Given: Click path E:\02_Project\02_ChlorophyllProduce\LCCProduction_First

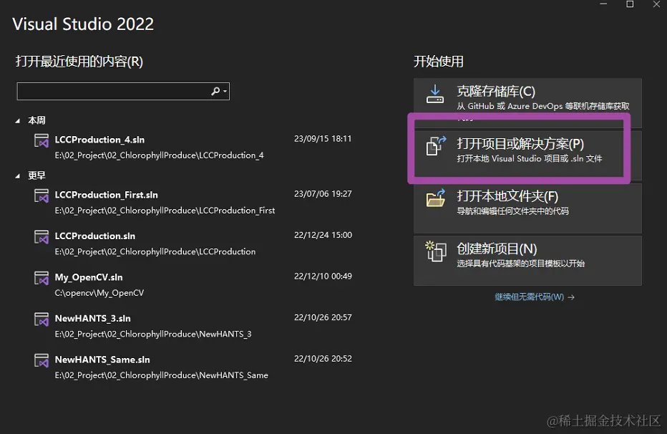Looking at the screenshot, I should click(x=165, y=211).
